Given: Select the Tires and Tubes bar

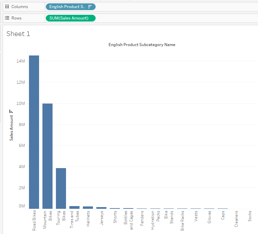Looking at the screenshot, I should coord(74,207).
